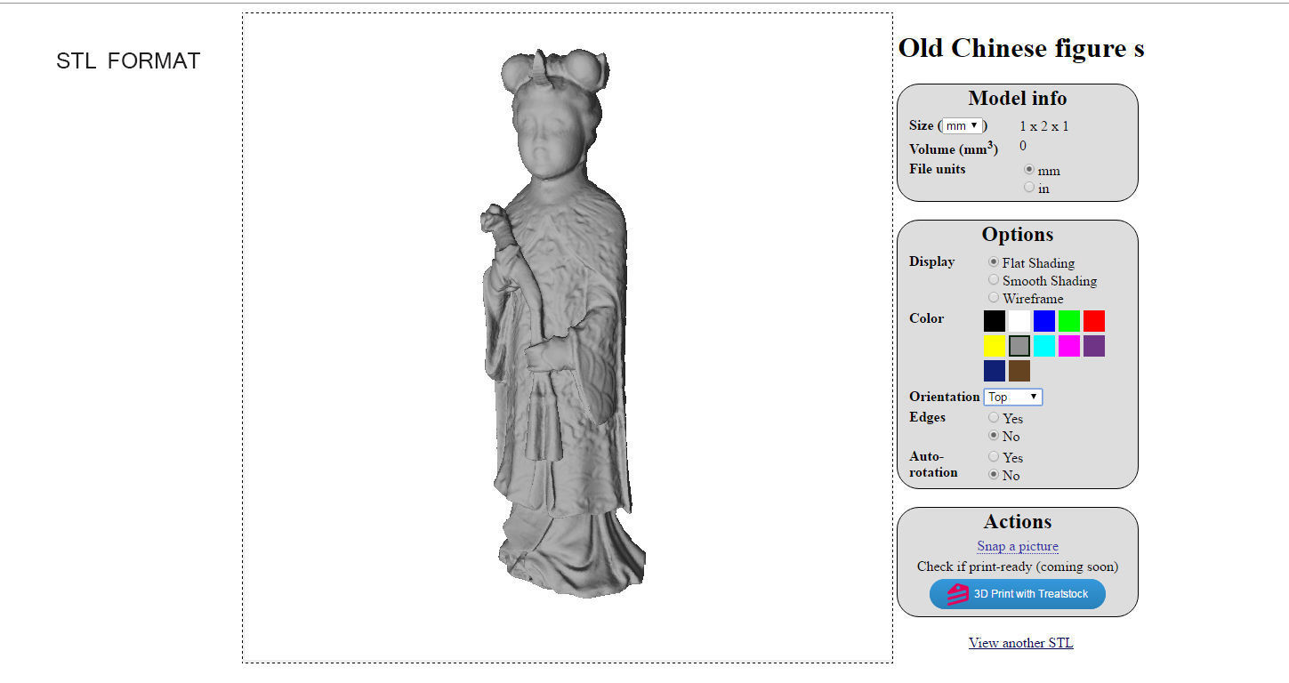Screen dimensions: 1289x683
Task: Open the Orientation dropdown showing Top
Action: click(x=1012, y=397)
